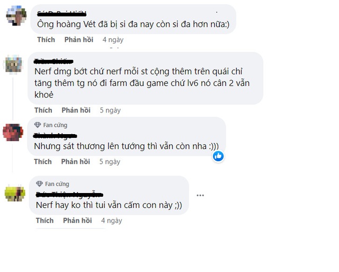Screen dimensions: 339x272
Task: Click the redacted name on the last comment
Action: (69, 195)
